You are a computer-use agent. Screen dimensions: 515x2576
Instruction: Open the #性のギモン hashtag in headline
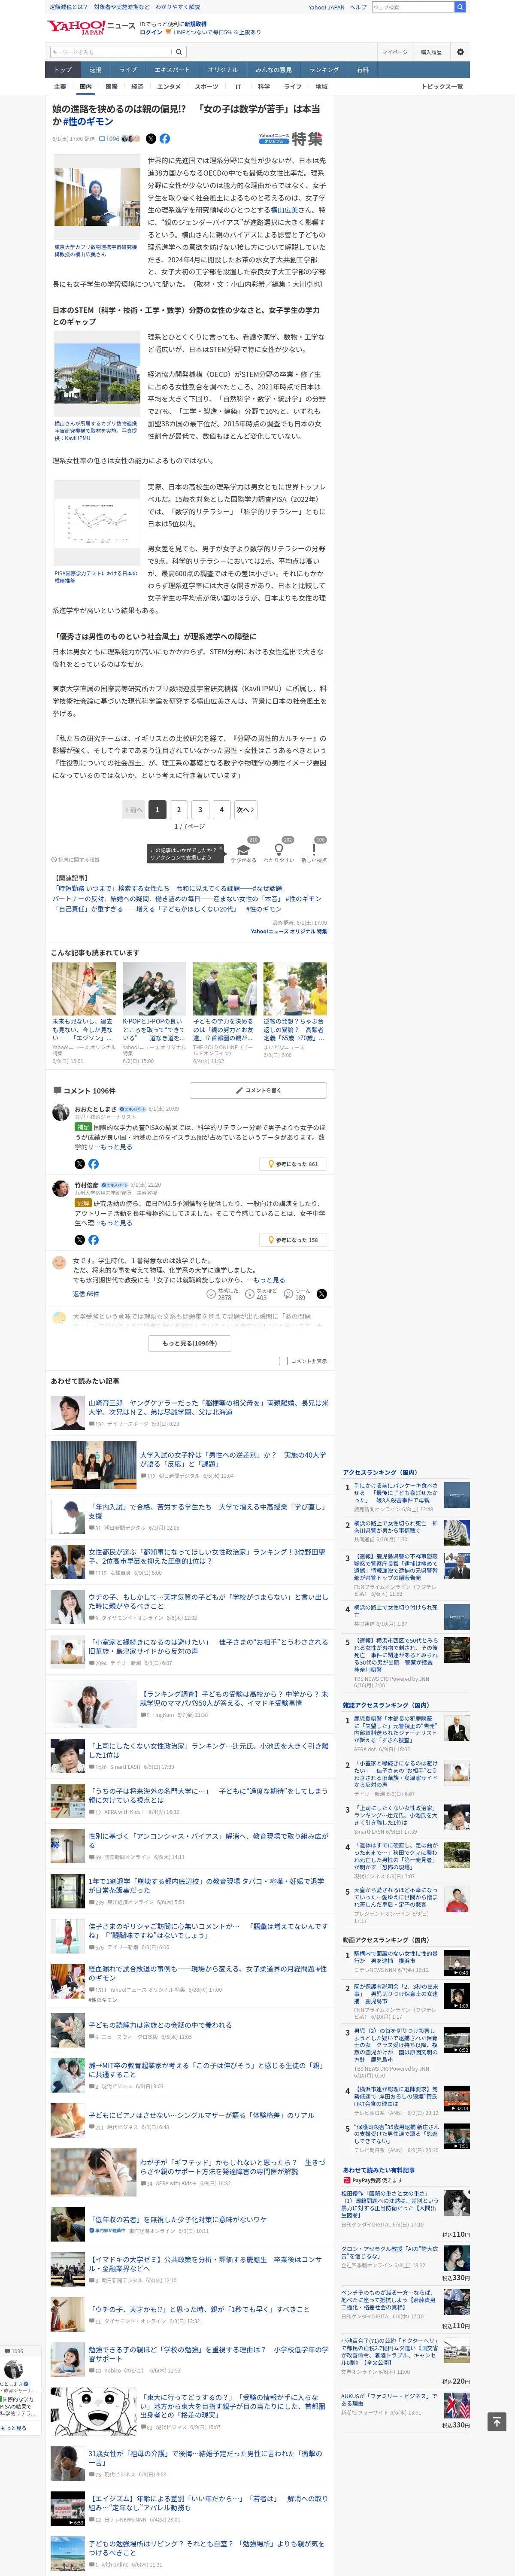pos(88,121)
